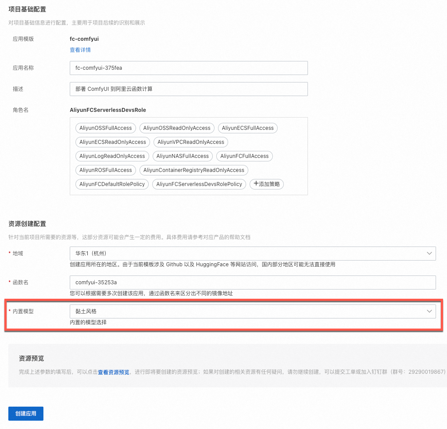Click the 创建应用 create application button
The image size is (447, 429).
(25, 414)
